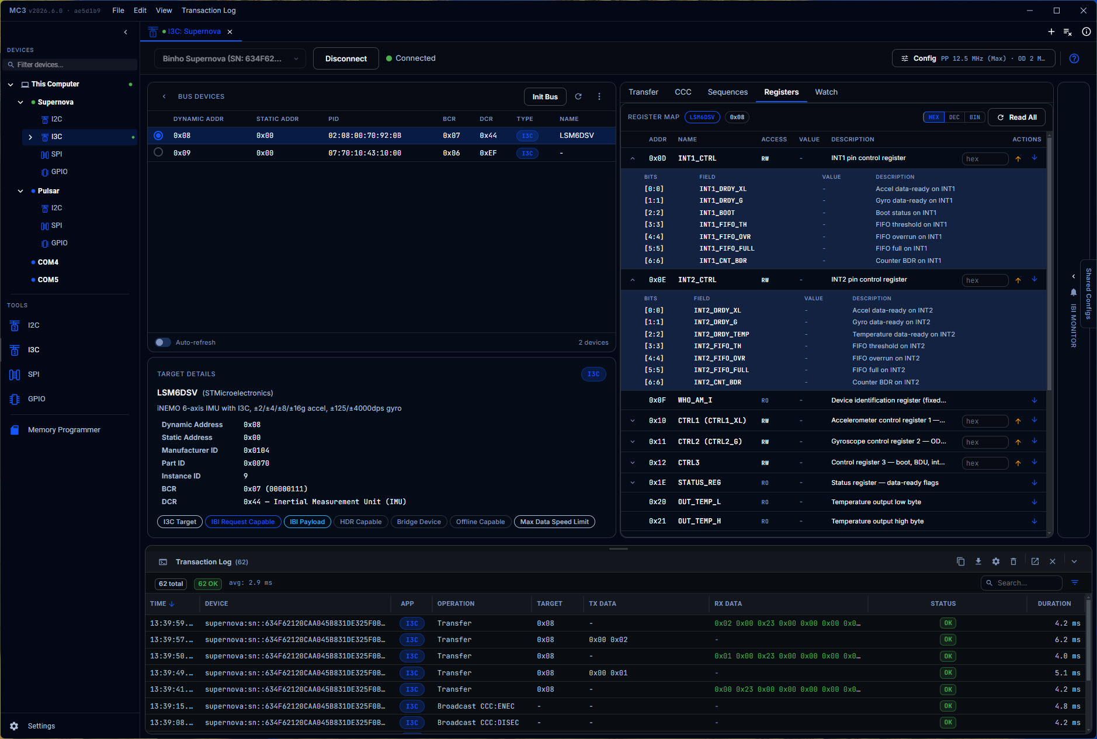Open the Config bus settings button
Viewport: 1097px width, 739px height.
point(973,58)
